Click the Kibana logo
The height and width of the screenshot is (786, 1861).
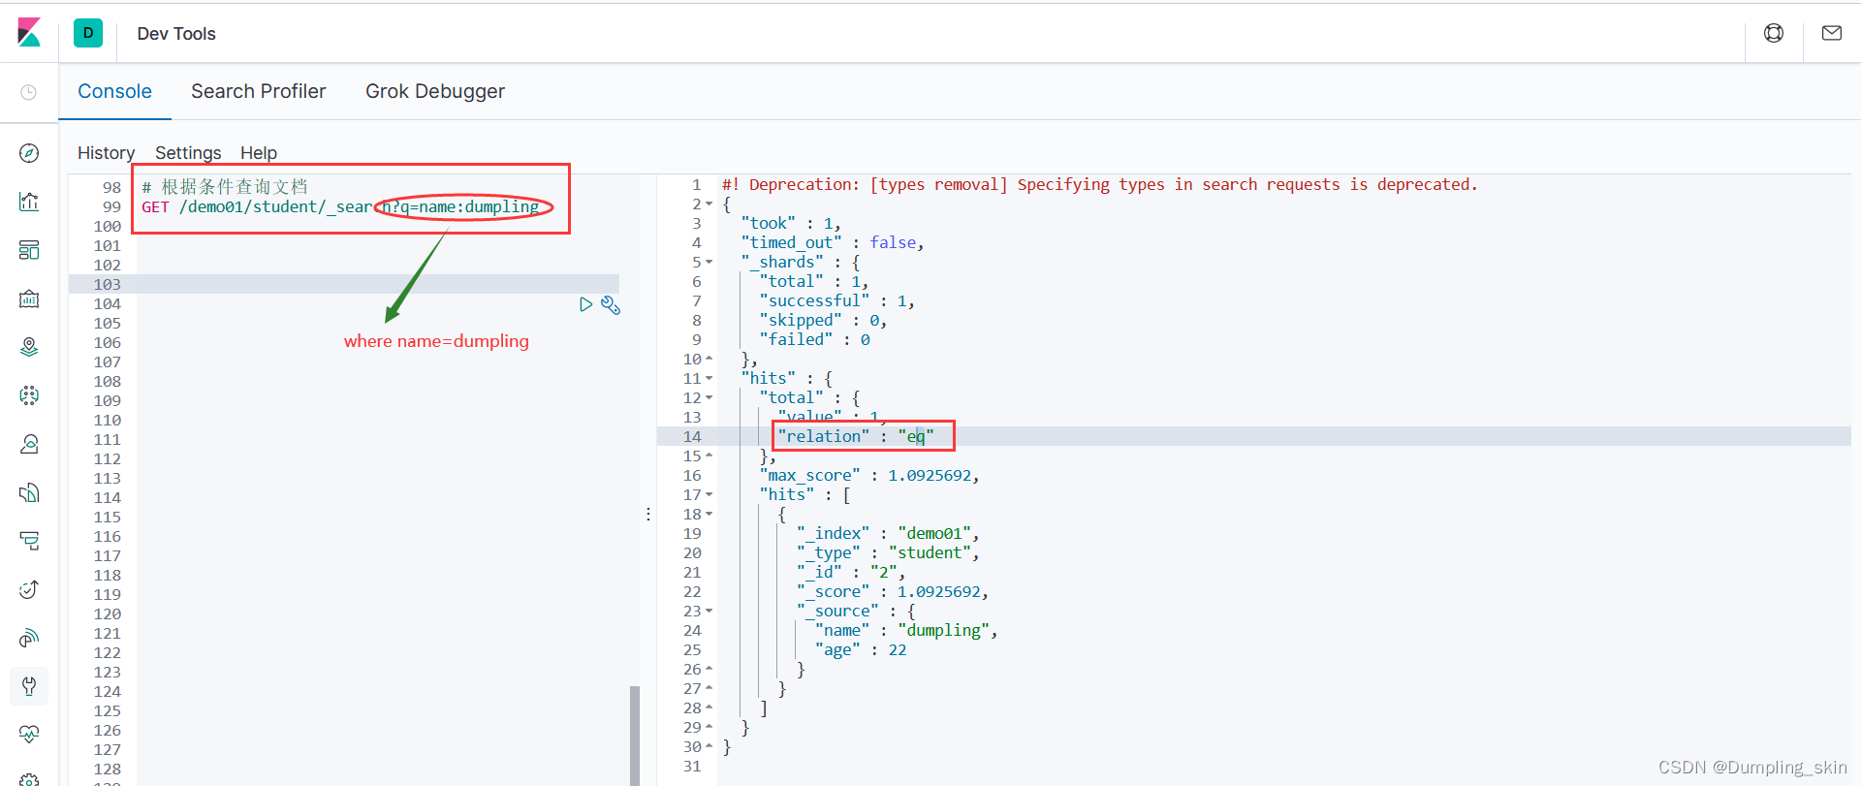[29, 33]
